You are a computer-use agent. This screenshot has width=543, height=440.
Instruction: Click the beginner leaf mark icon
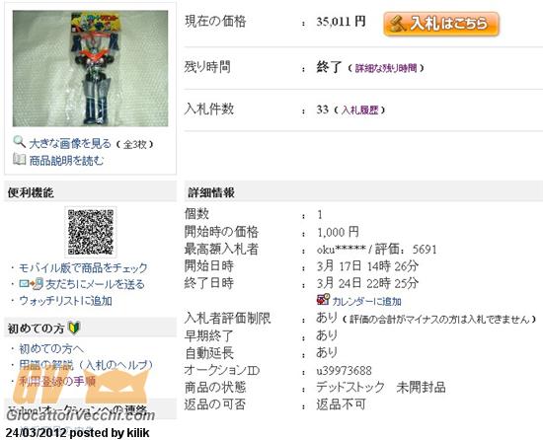[x=74, y=328]
